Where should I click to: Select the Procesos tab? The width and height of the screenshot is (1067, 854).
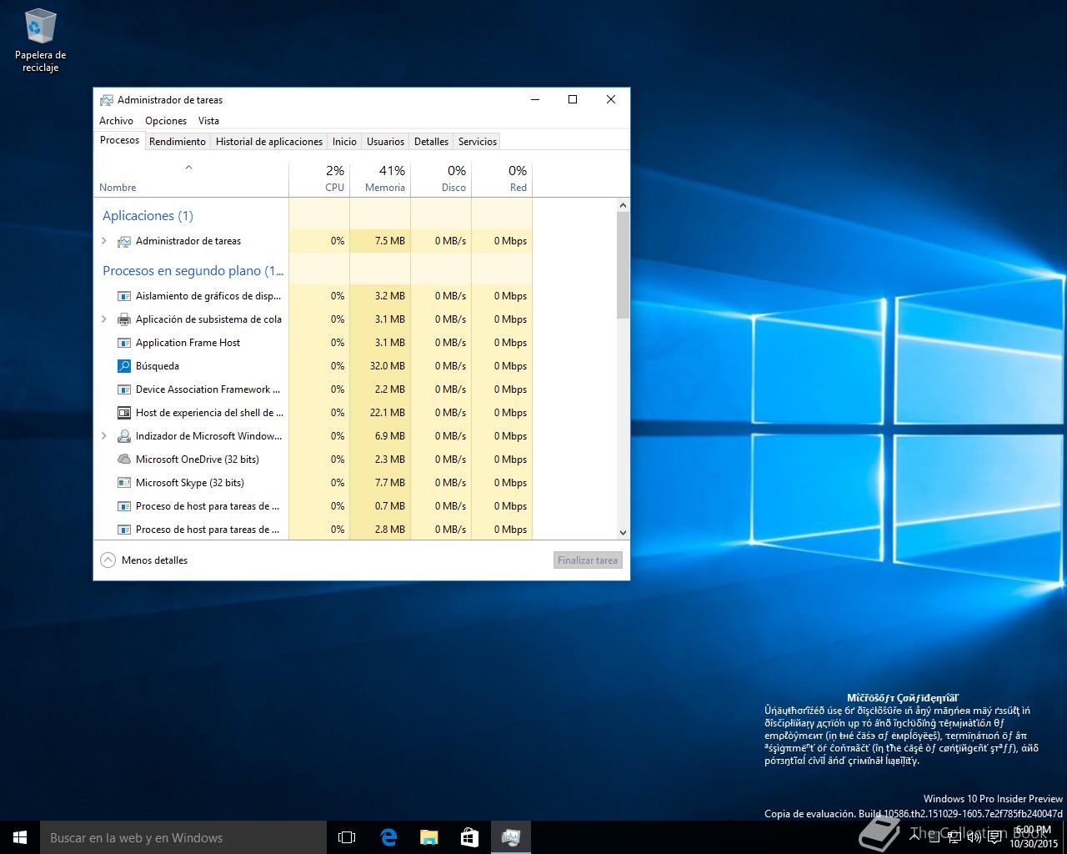pos(120,140)
